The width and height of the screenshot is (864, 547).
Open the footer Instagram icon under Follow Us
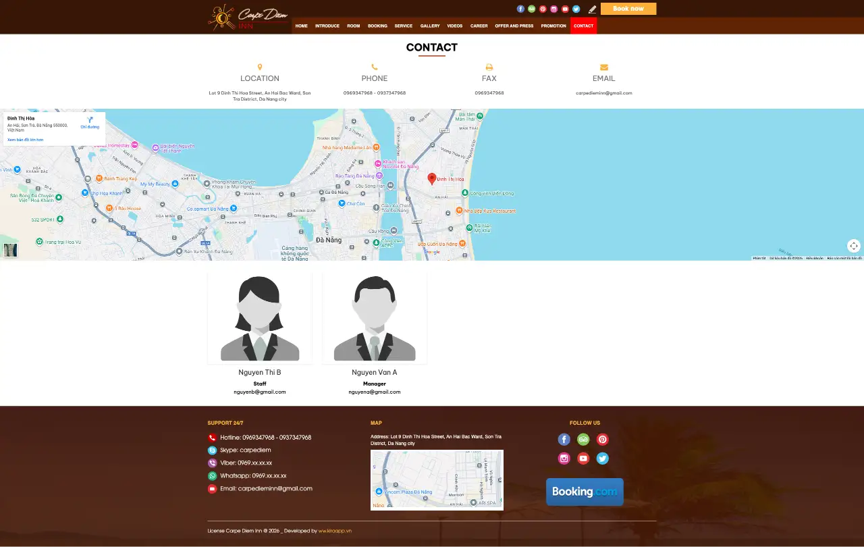pyautogui.click(x=564, y=459)
